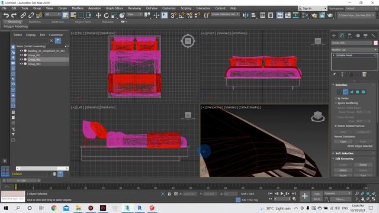The width and height of the screenshot is (379, 213).
Task: Click the Play Animation button
Action: pos(282,193)
